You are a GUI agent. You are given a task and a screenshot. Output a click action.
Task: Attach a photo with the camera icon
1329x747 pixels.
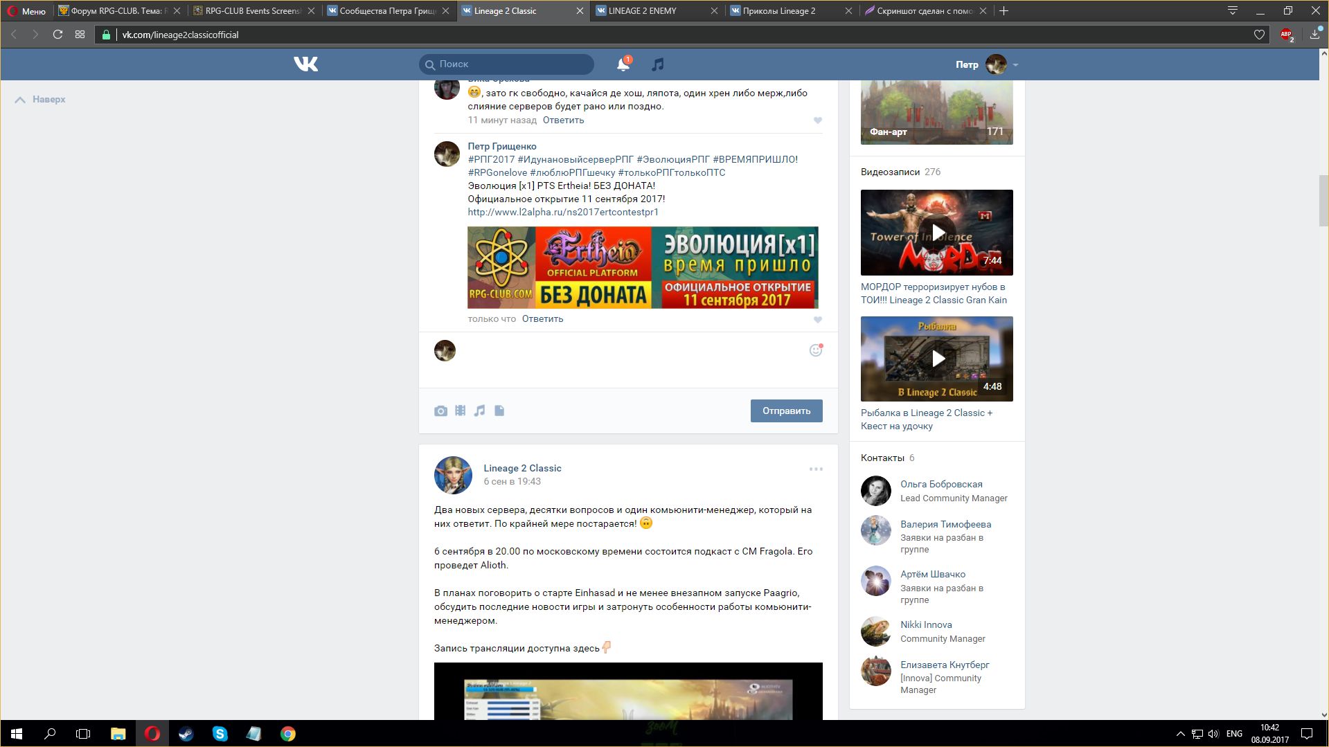[440, 411]
